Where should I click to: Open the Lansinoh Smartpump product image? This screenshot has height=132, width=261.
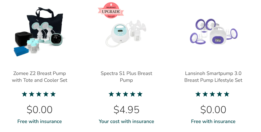click(x=214, y=32)
